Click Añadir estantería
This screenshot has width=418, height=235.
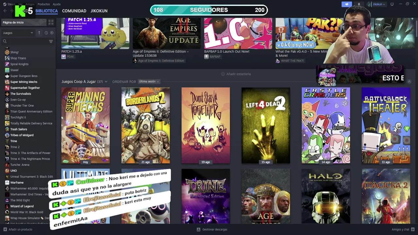click(236, 74)
